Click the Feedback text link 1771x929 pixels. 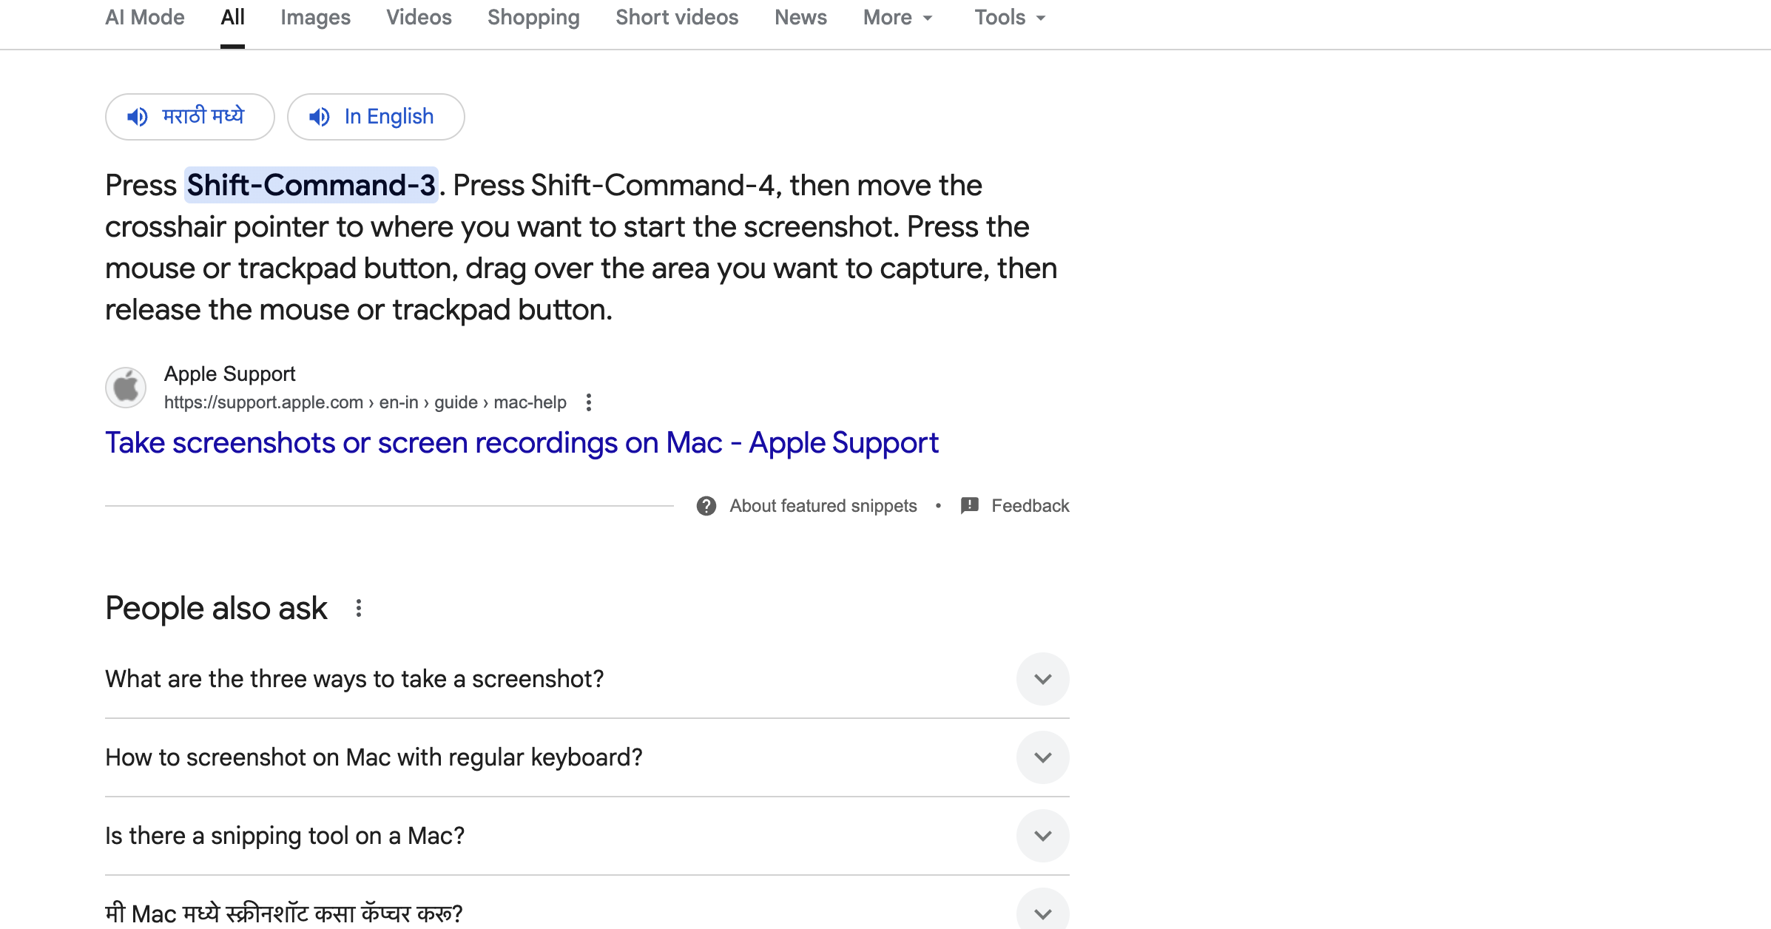[x=1030, y=506]
